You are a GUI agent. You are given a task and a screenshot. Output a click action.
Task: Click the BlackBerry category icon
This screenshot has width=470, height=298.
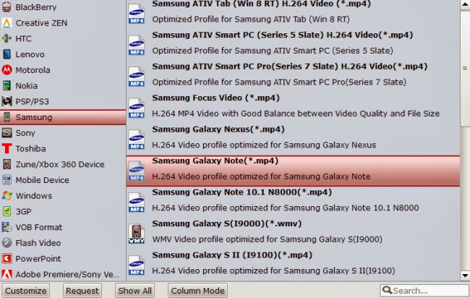point(7,7)
